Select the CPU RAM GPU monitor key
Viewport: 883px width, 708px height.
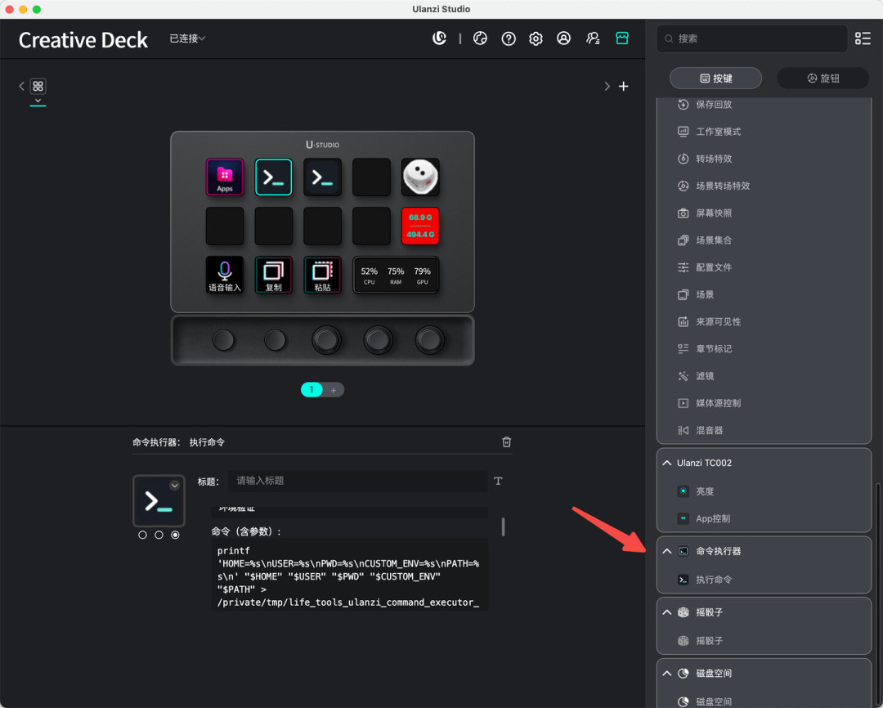(x=396, y=275)
